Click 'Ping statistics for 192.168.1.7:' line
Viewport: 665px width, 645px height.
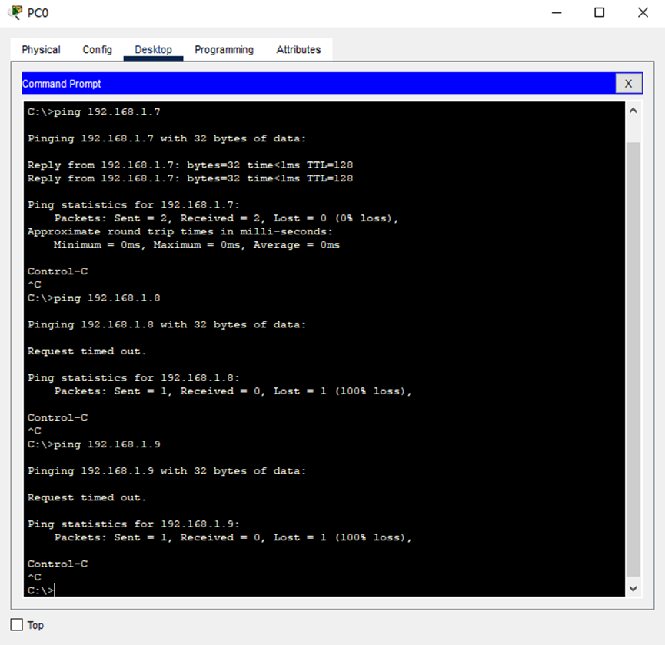click(134, 205)
